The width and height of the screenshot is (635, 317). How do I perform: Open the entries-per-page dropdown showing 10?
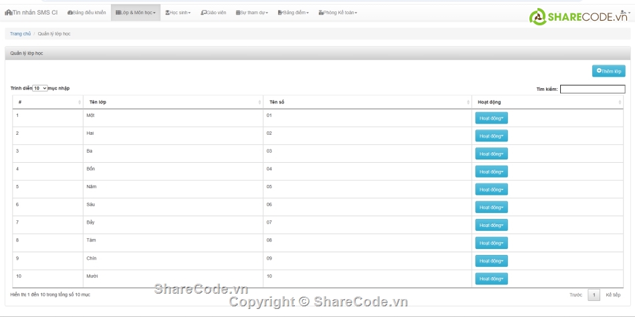pos(40,88)
